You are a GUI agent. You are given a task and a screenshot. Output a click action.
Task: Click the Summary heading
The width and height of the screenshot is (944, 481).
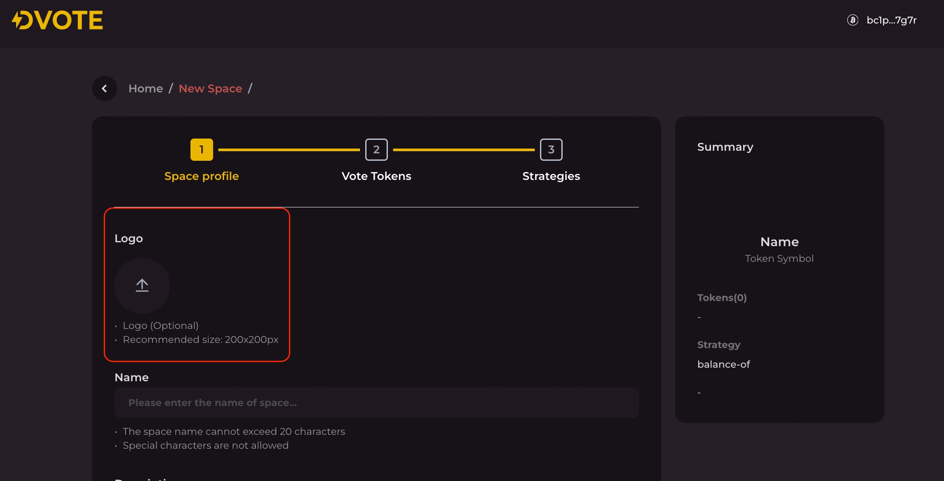tap(725, 147)
